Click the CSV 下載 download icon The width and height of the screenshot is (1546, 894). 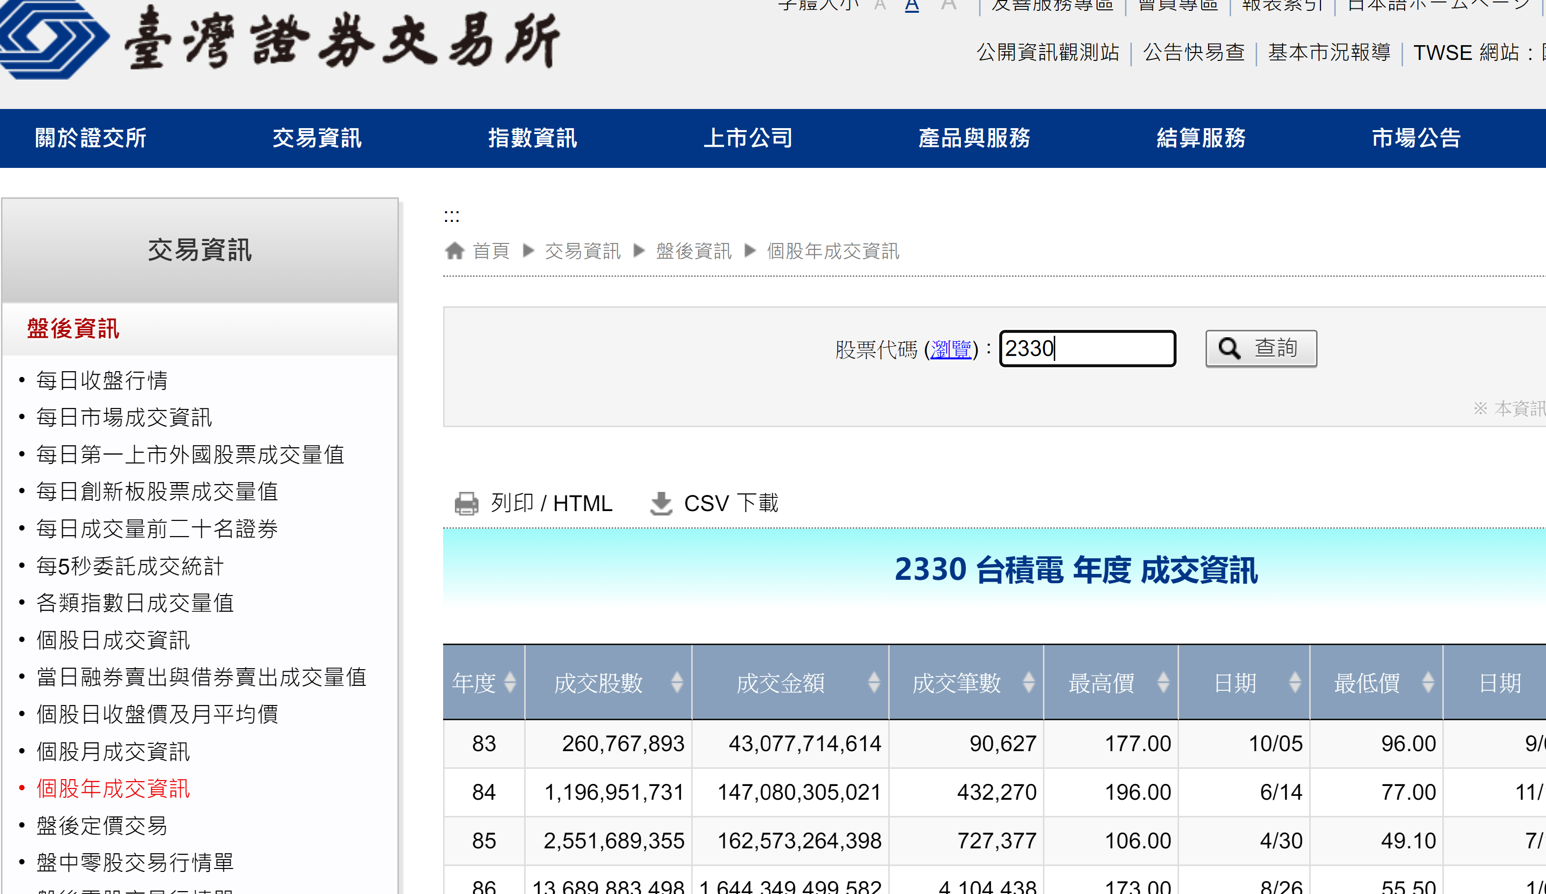[x=661, y=503]
